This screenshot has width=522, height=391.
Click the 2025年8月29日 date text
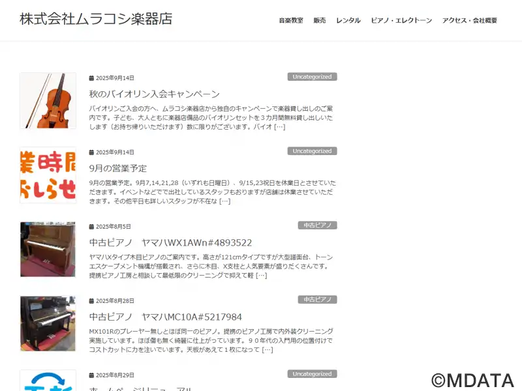tap(115, 375)
